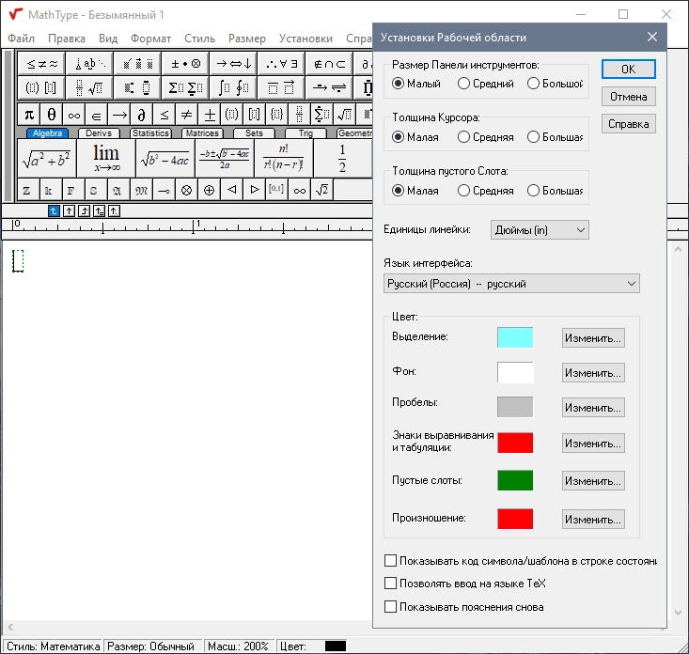Open the fraction and radical templates palette
The image size is (689, 654).
pyautogui.click(x=89, y=88)
